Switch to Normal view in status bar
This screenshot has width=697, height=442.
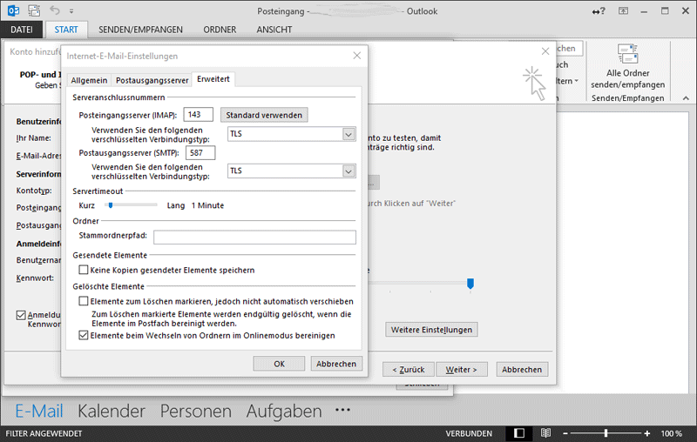tap(519, 432)
